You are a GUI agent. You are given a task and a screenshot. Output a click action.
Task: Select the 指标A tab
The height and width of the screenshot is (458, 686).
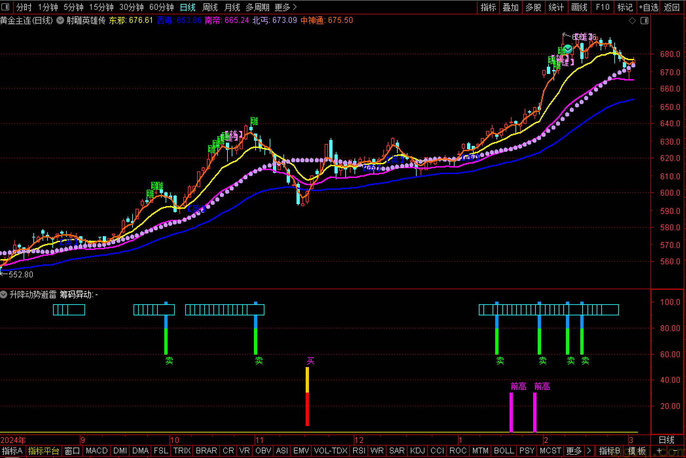tap(12, 451)
